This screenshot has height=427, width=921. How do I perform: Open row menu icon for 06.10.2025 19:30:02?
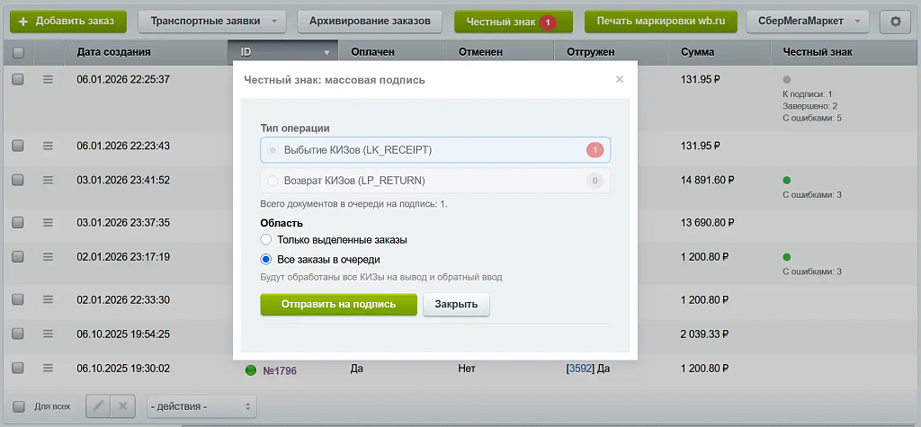pyautogui.click(x=49, y=369)
